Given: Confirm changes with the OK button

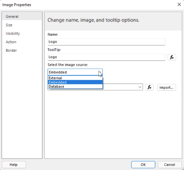Looking at the screenshot, I should click(143, 165).
